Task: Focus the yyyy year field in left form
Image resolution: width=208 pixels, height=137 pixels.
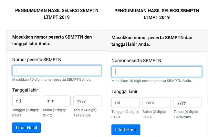Action: (x=87, y=101)
